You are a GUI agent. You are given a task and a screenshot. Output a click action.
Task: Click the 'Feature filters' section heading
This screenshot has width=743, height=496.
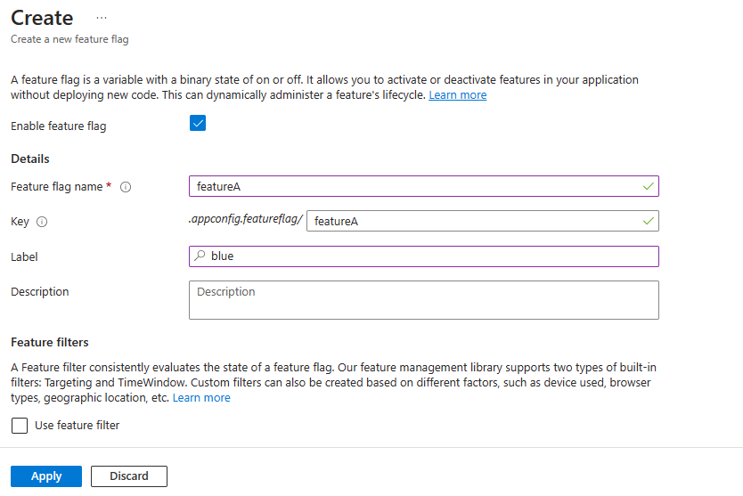coord(50,342)
